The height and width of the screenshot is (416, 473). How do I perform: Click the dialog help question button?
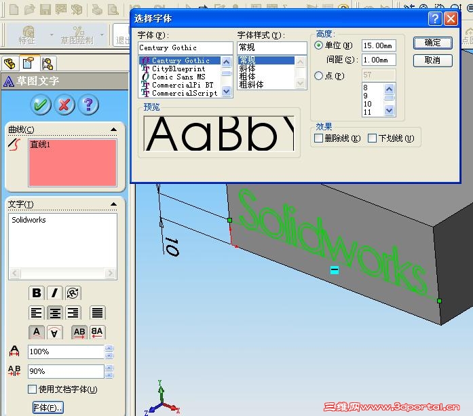pyautogui.click(x=435, y=19)
